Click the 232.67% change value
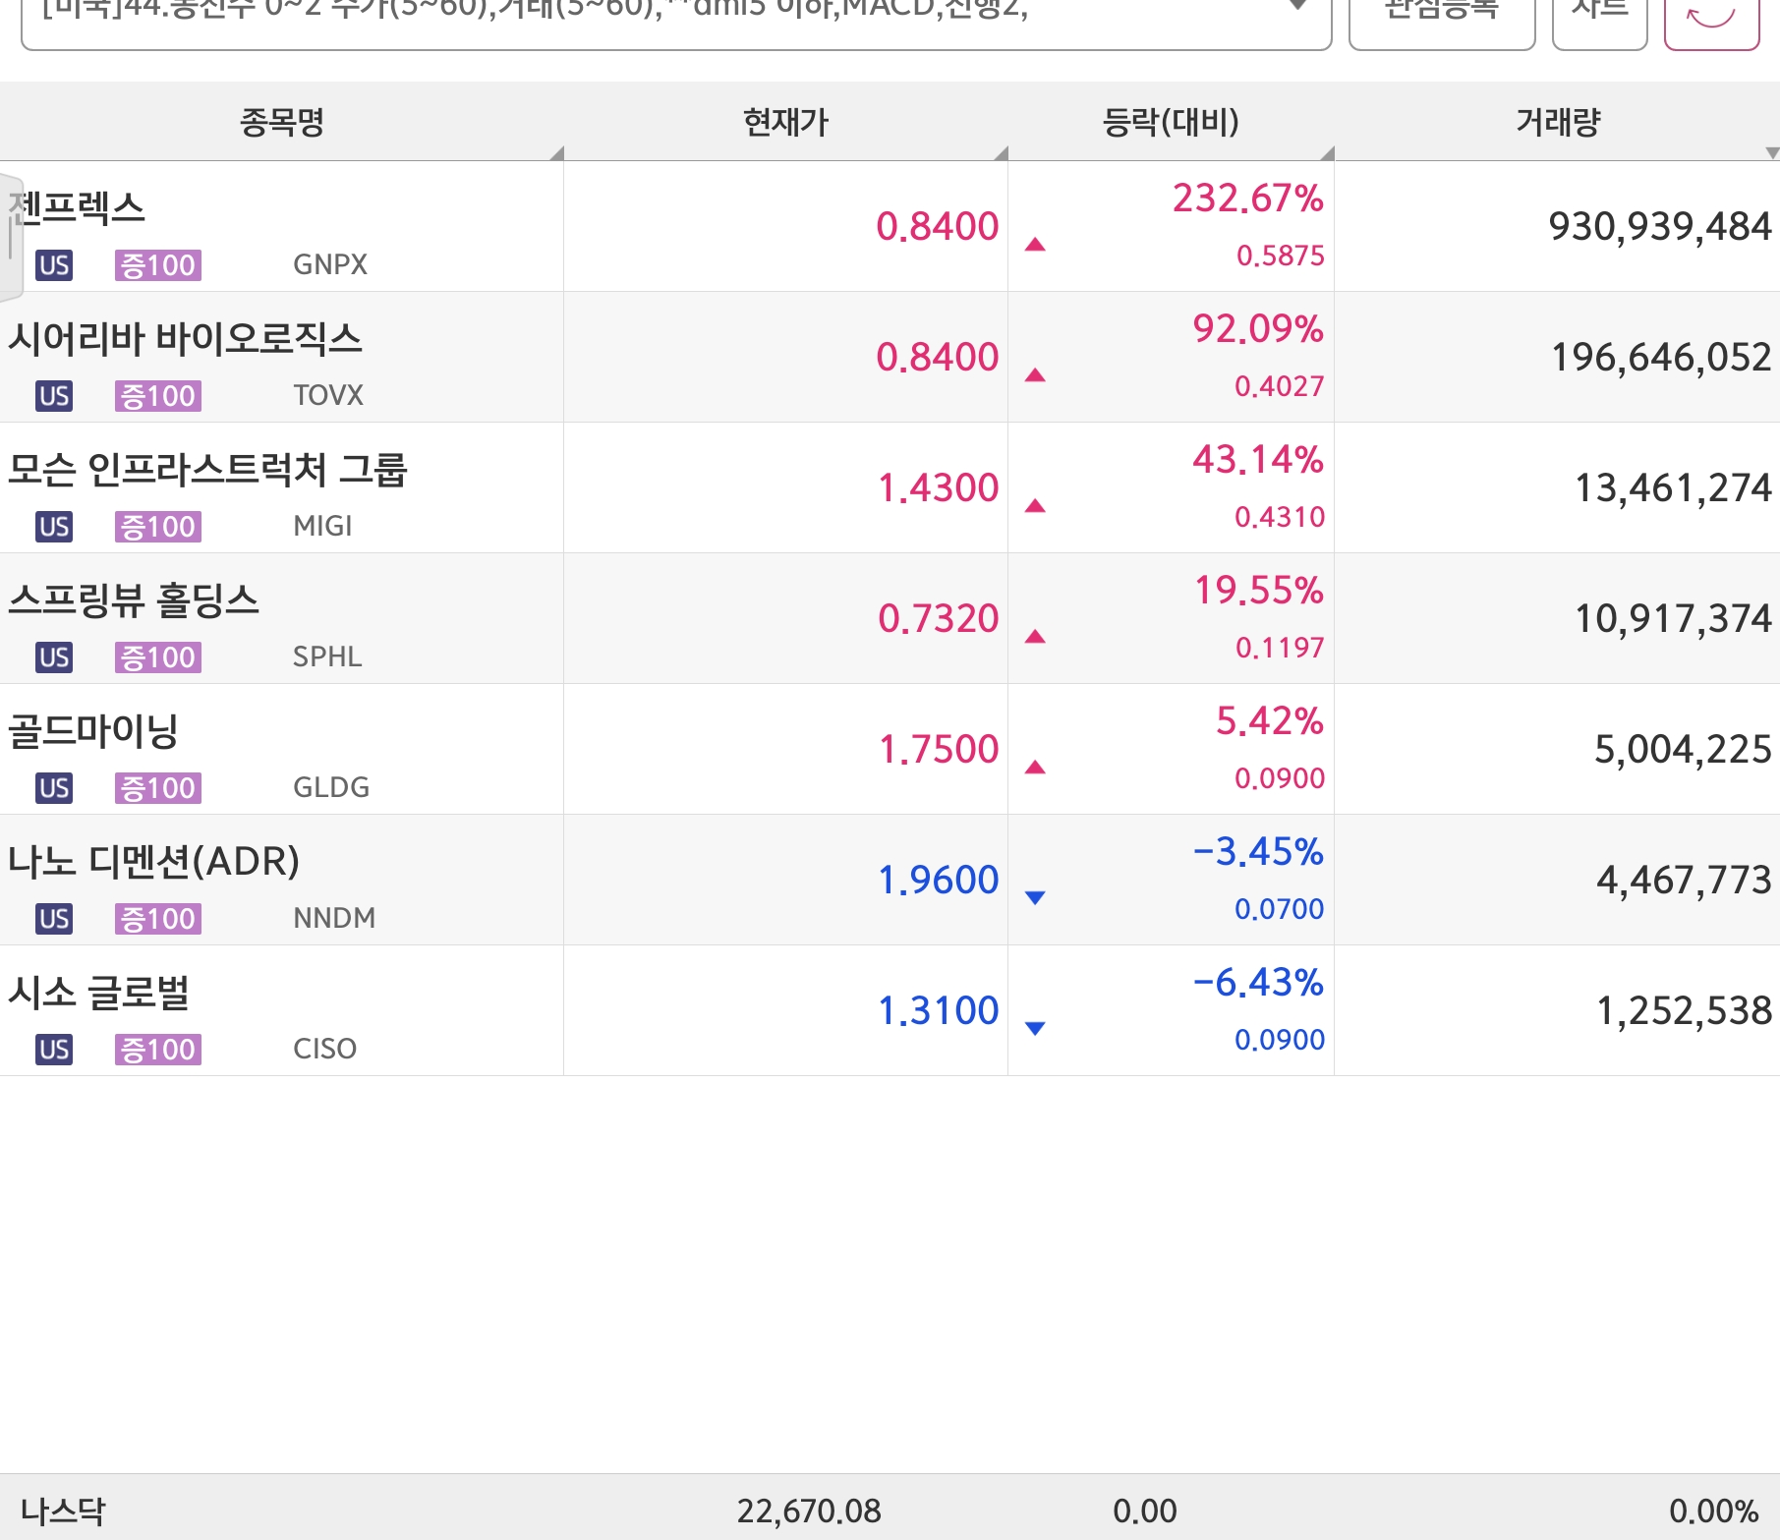 point(1247,199)
